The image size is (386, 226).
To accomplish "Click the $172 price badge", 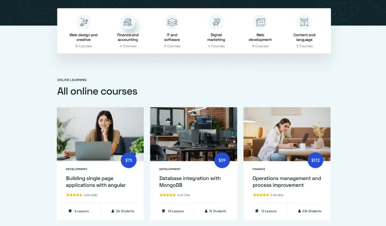I will coord(315,160).
